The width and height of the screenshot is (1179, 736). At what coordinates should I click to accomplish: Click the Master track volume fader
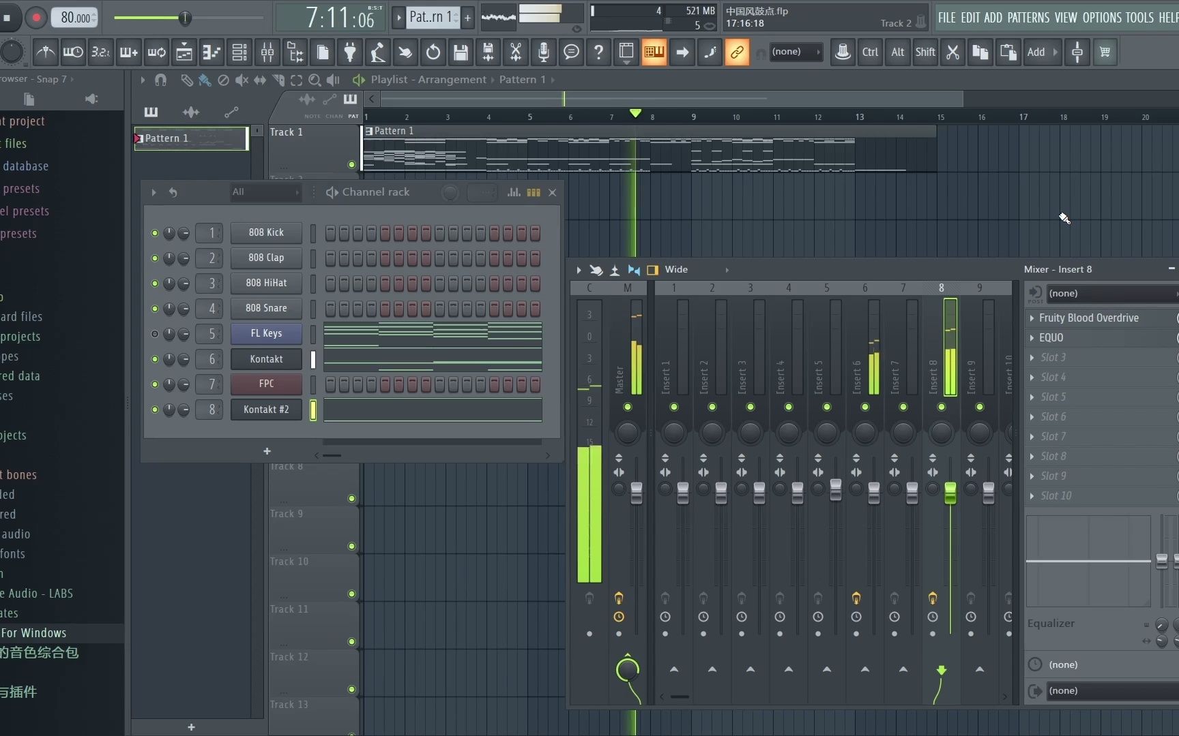[x=637, y=493]
